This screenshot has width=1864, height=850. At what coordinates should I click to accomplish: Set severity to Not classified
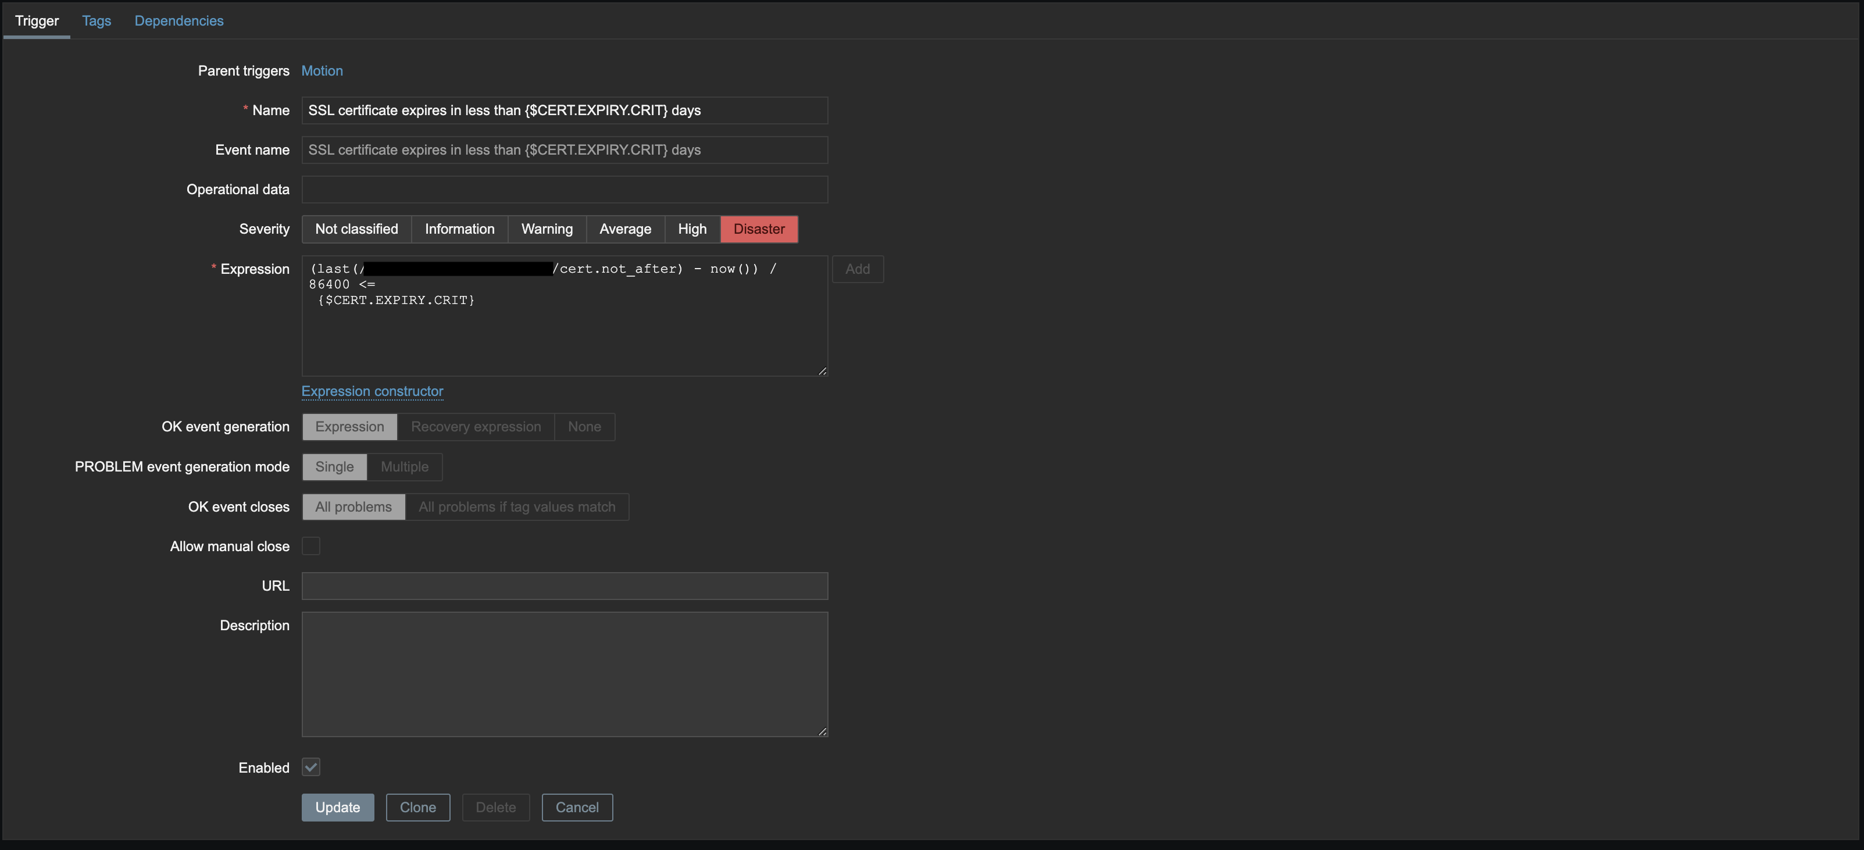(356, 228)
